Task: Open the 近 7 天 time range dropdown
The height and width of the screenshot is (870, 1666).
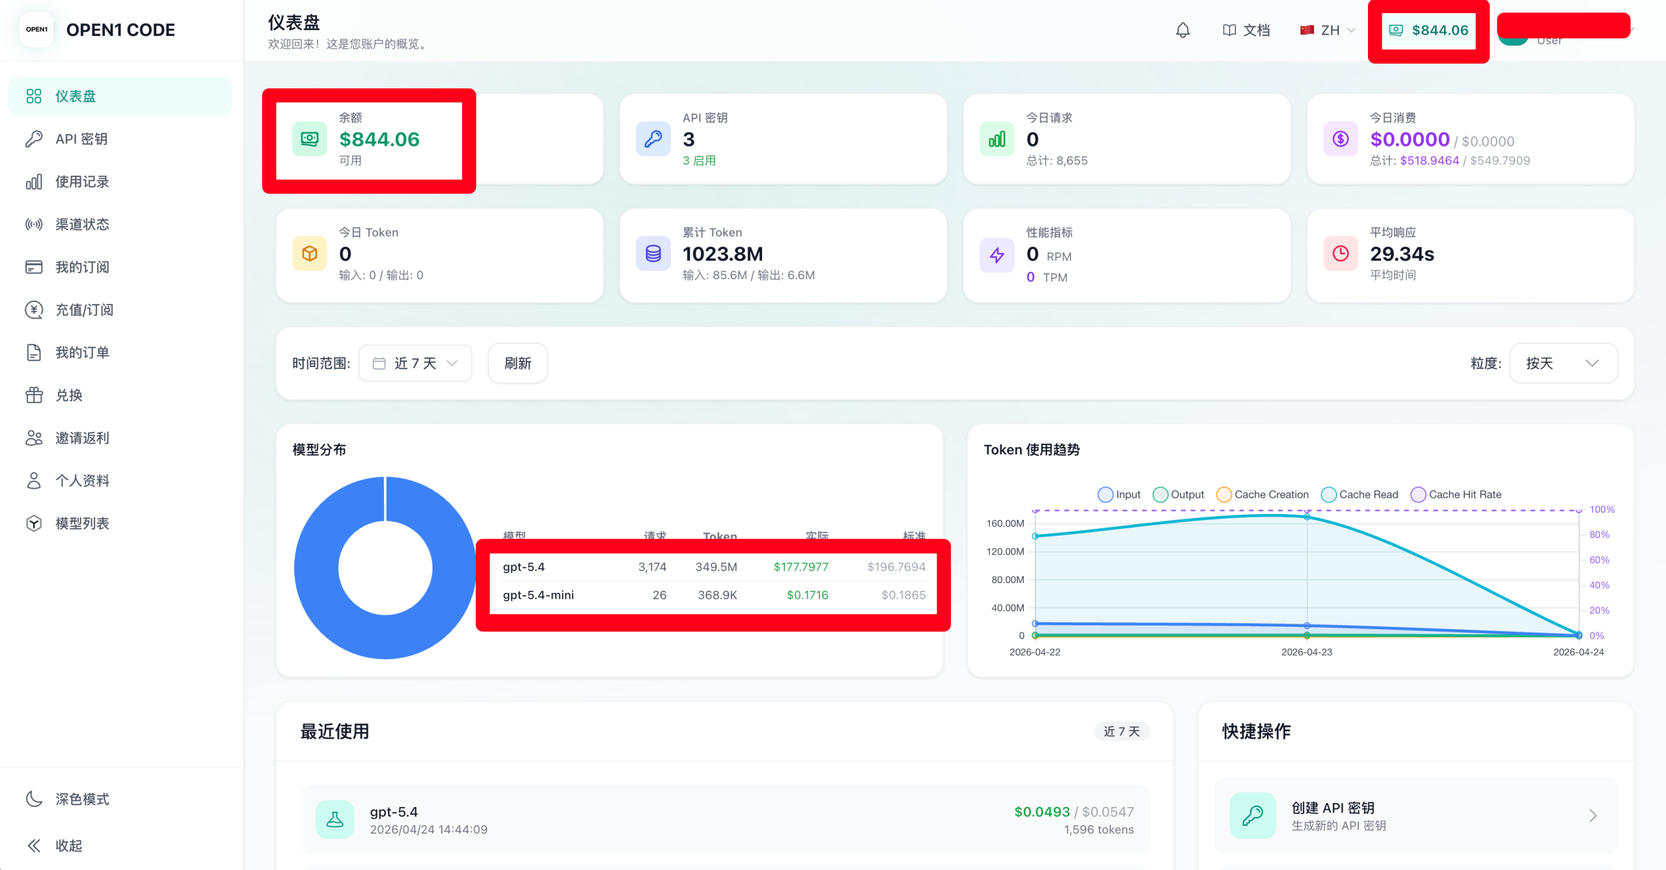Action: (415, 363)
